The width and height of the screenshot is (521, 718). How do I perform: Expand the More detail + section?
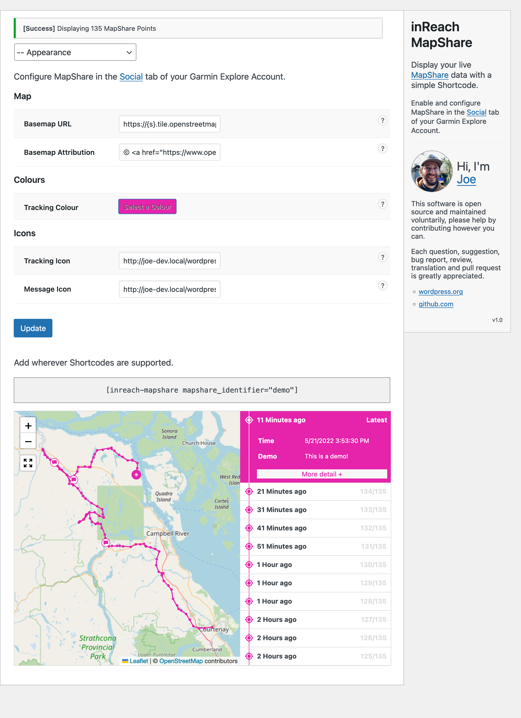tap(322, 474)
